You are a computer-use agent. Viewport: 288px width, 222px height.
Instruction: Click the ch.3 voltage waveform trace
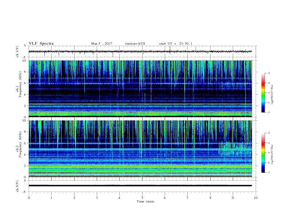point(140,186)
